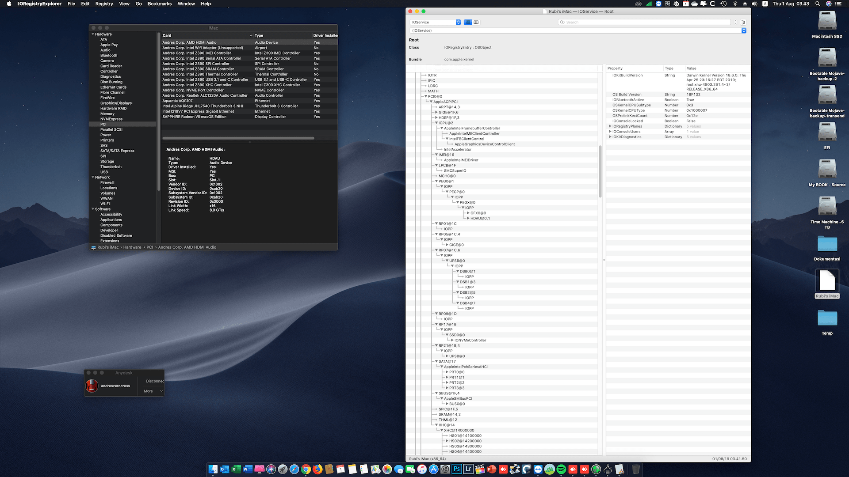The height and width of the screenshot is (477, 849).
Task: Open Spotlight search in the menu bar
Action: 818,4
